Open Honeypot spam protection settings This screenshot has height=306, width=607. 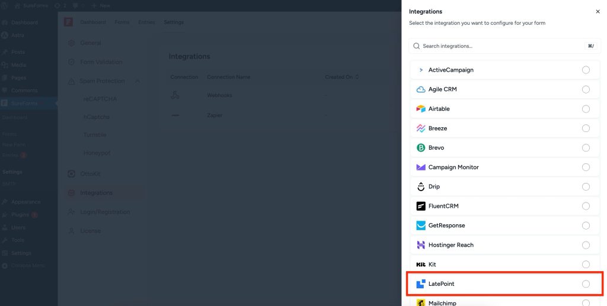(97, 153)
